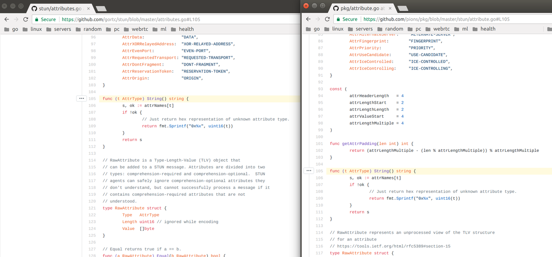Click AttrOrigin identifier in left window
Image resolution: width=552 pixels, height=257 pixels.
click(x=135, y=78)
